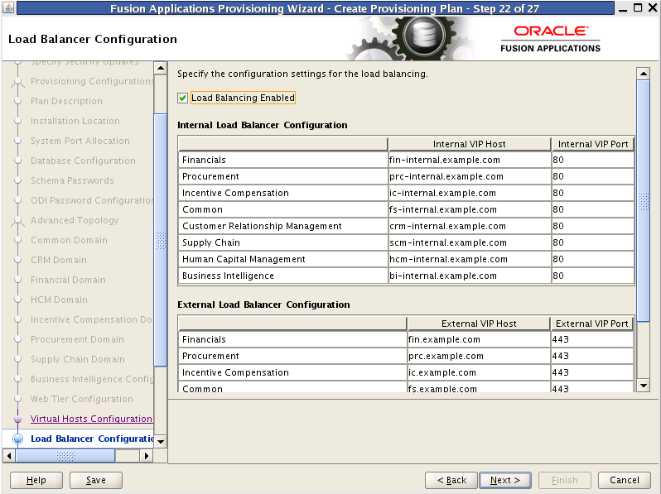Toggle the Load Balancing Enabled checkbox

click(x=182, y=98)
